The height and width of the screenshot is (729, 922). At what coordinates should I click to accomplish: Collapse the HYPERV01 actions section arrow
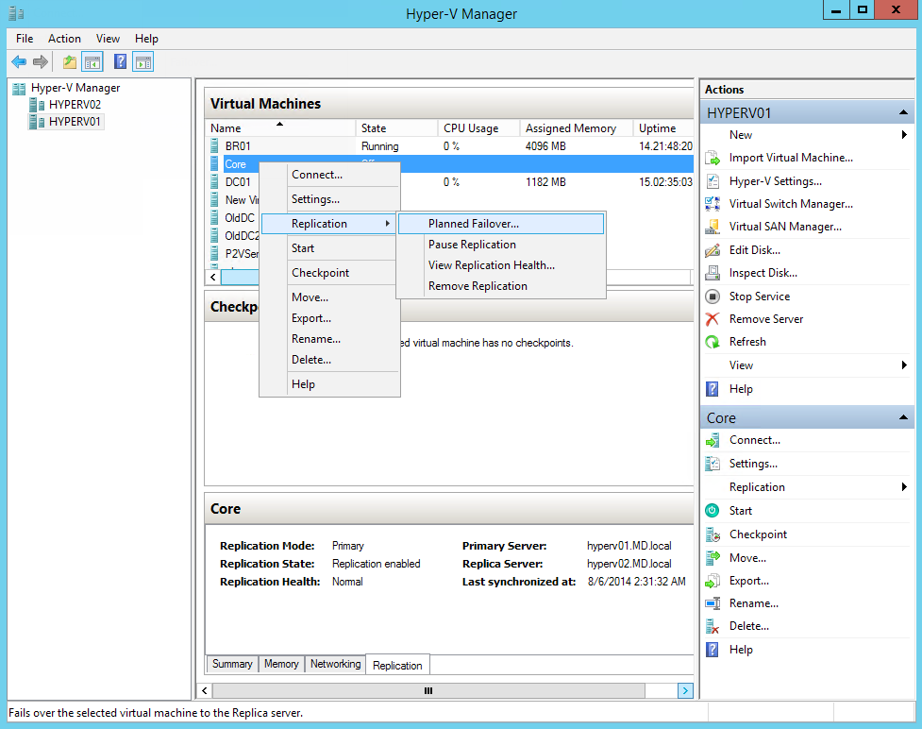click(903, 112)
